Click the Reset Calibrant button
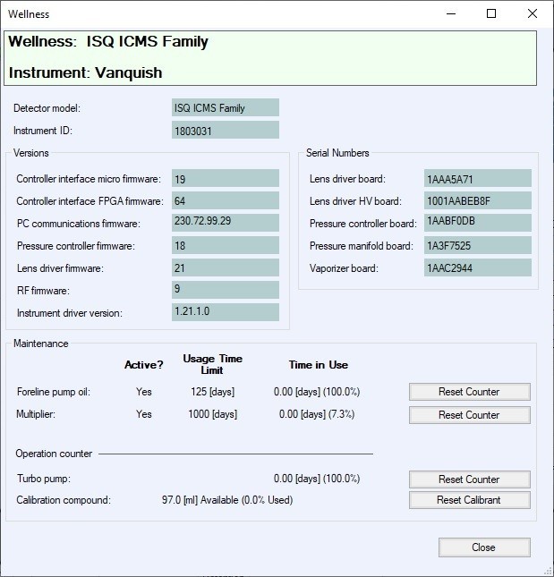554x577 pixels. [x=469, y=500]
